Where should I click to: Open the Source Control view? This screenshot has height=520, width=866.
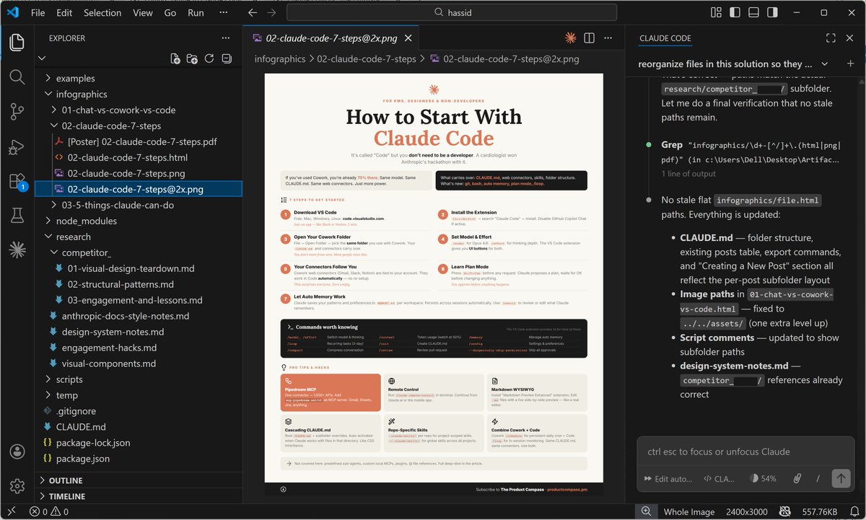(x=17, y=112)
